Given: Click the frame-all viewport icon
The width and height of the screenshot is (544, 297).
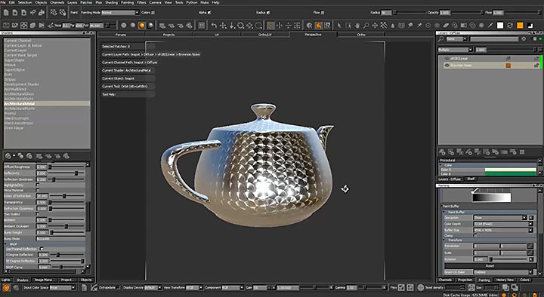Looking at the screenshot, I should tap(23, 26).
